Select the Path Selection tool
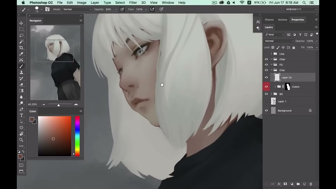 pos(21,122)
